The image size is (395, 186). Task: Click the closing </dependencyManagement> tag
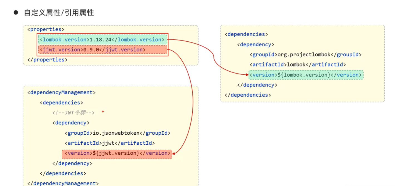[x=63, y=183]
